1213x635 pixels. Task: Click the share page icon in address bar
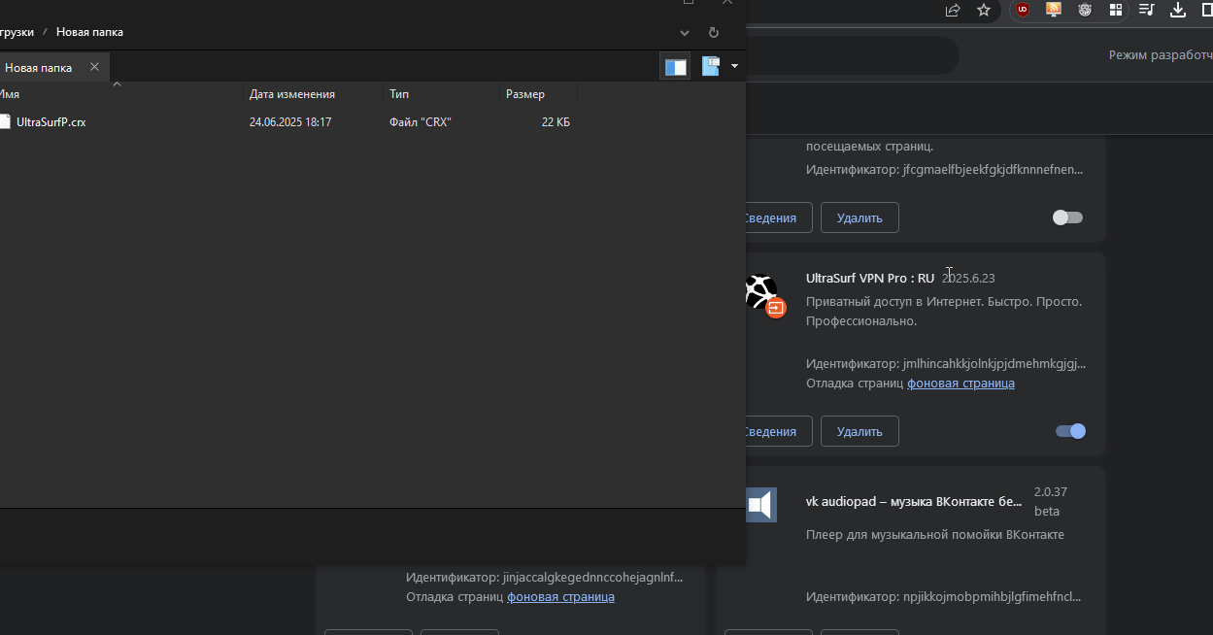pos(953,10)
